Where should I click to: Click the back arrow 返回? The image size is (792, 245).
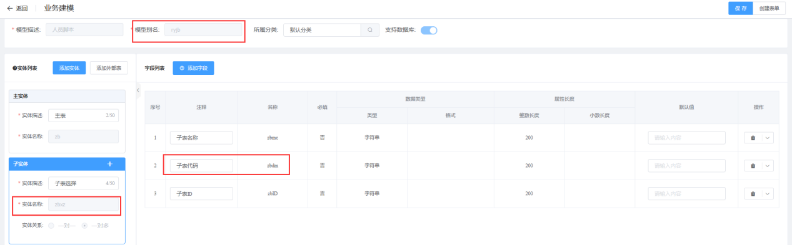[17, 8]
